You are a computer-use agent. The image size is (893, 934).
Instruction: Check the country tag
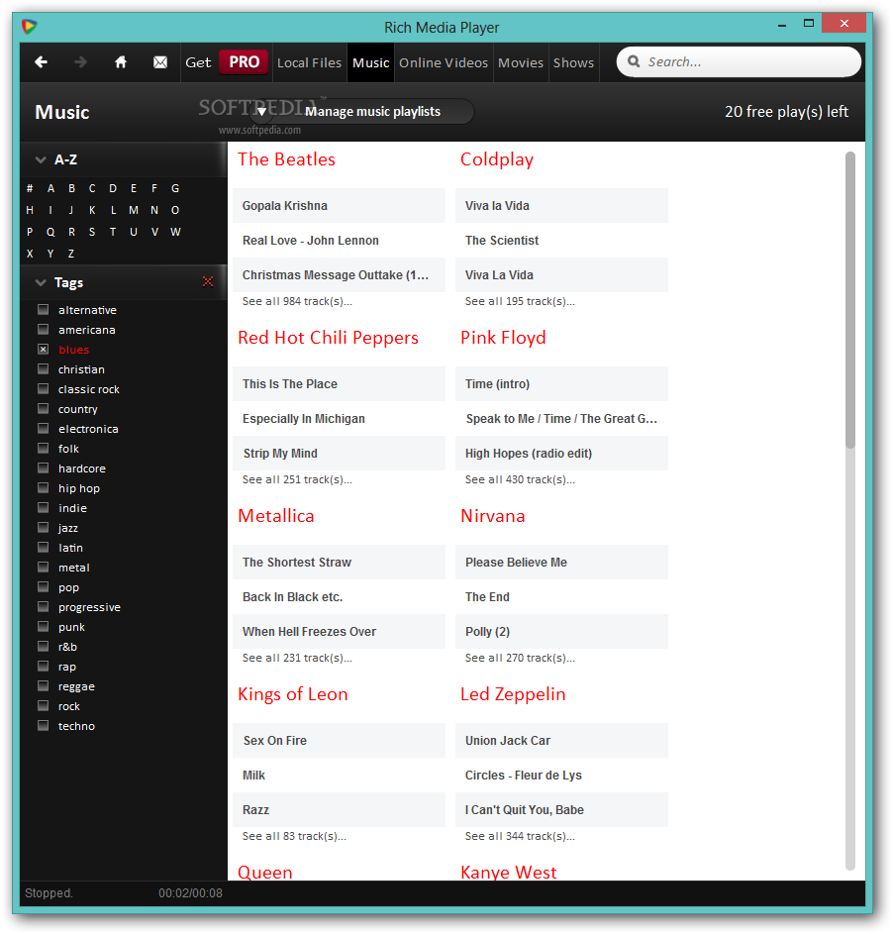pyautogui.click(x=43, y=409)
